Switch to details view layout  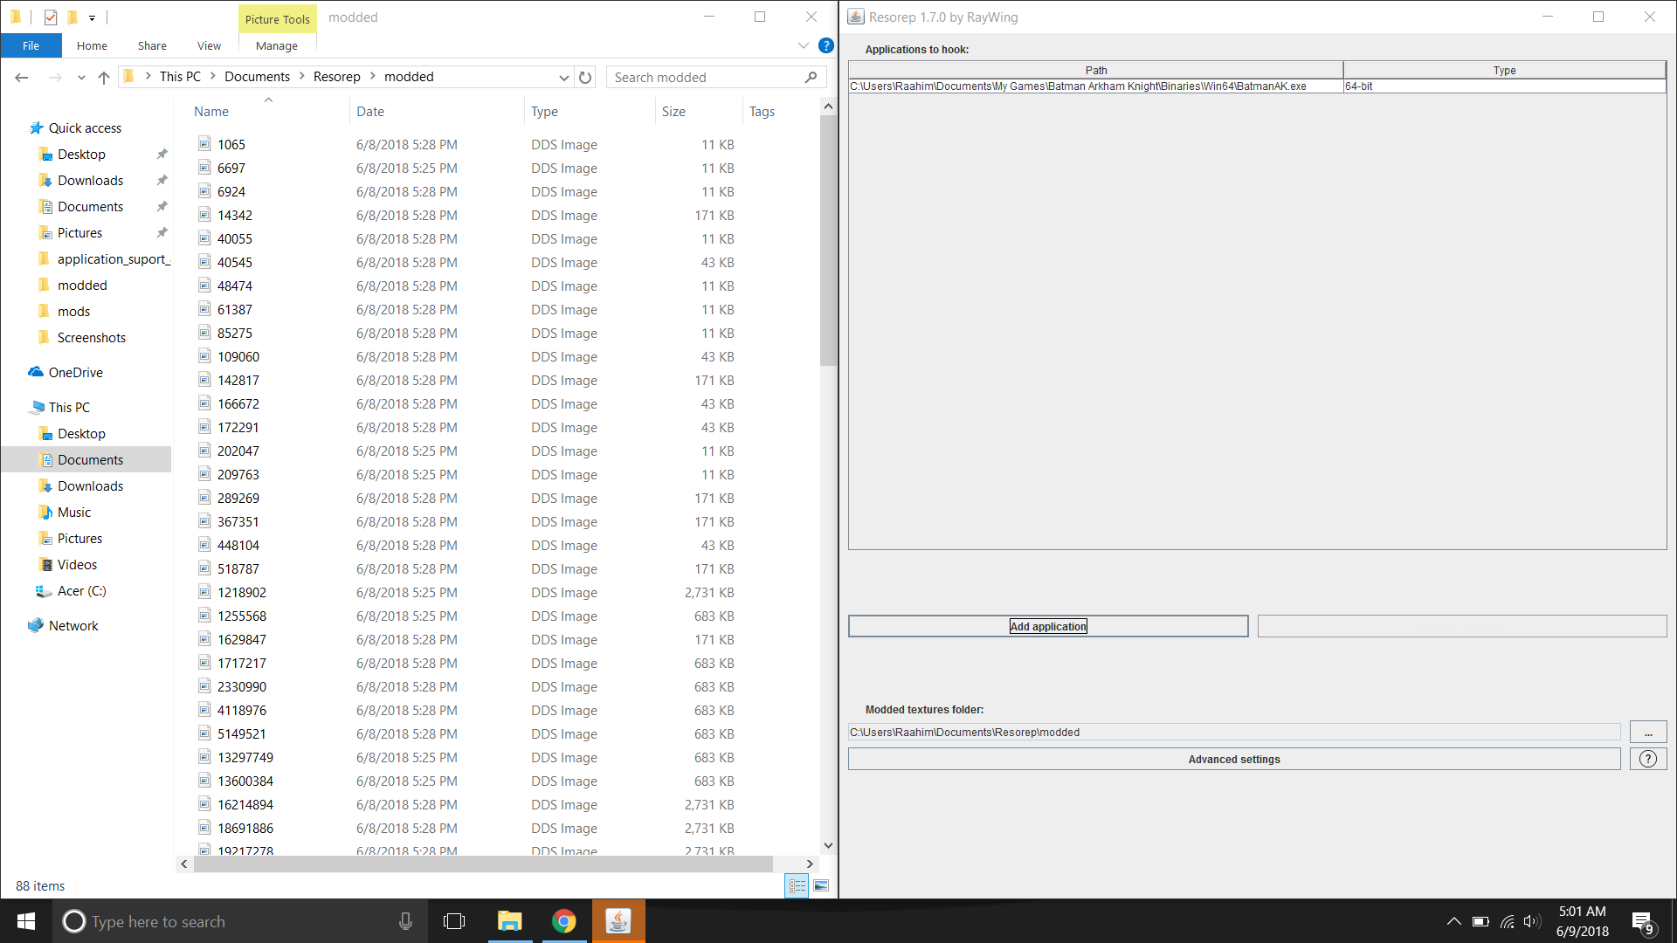pos(797,885)
